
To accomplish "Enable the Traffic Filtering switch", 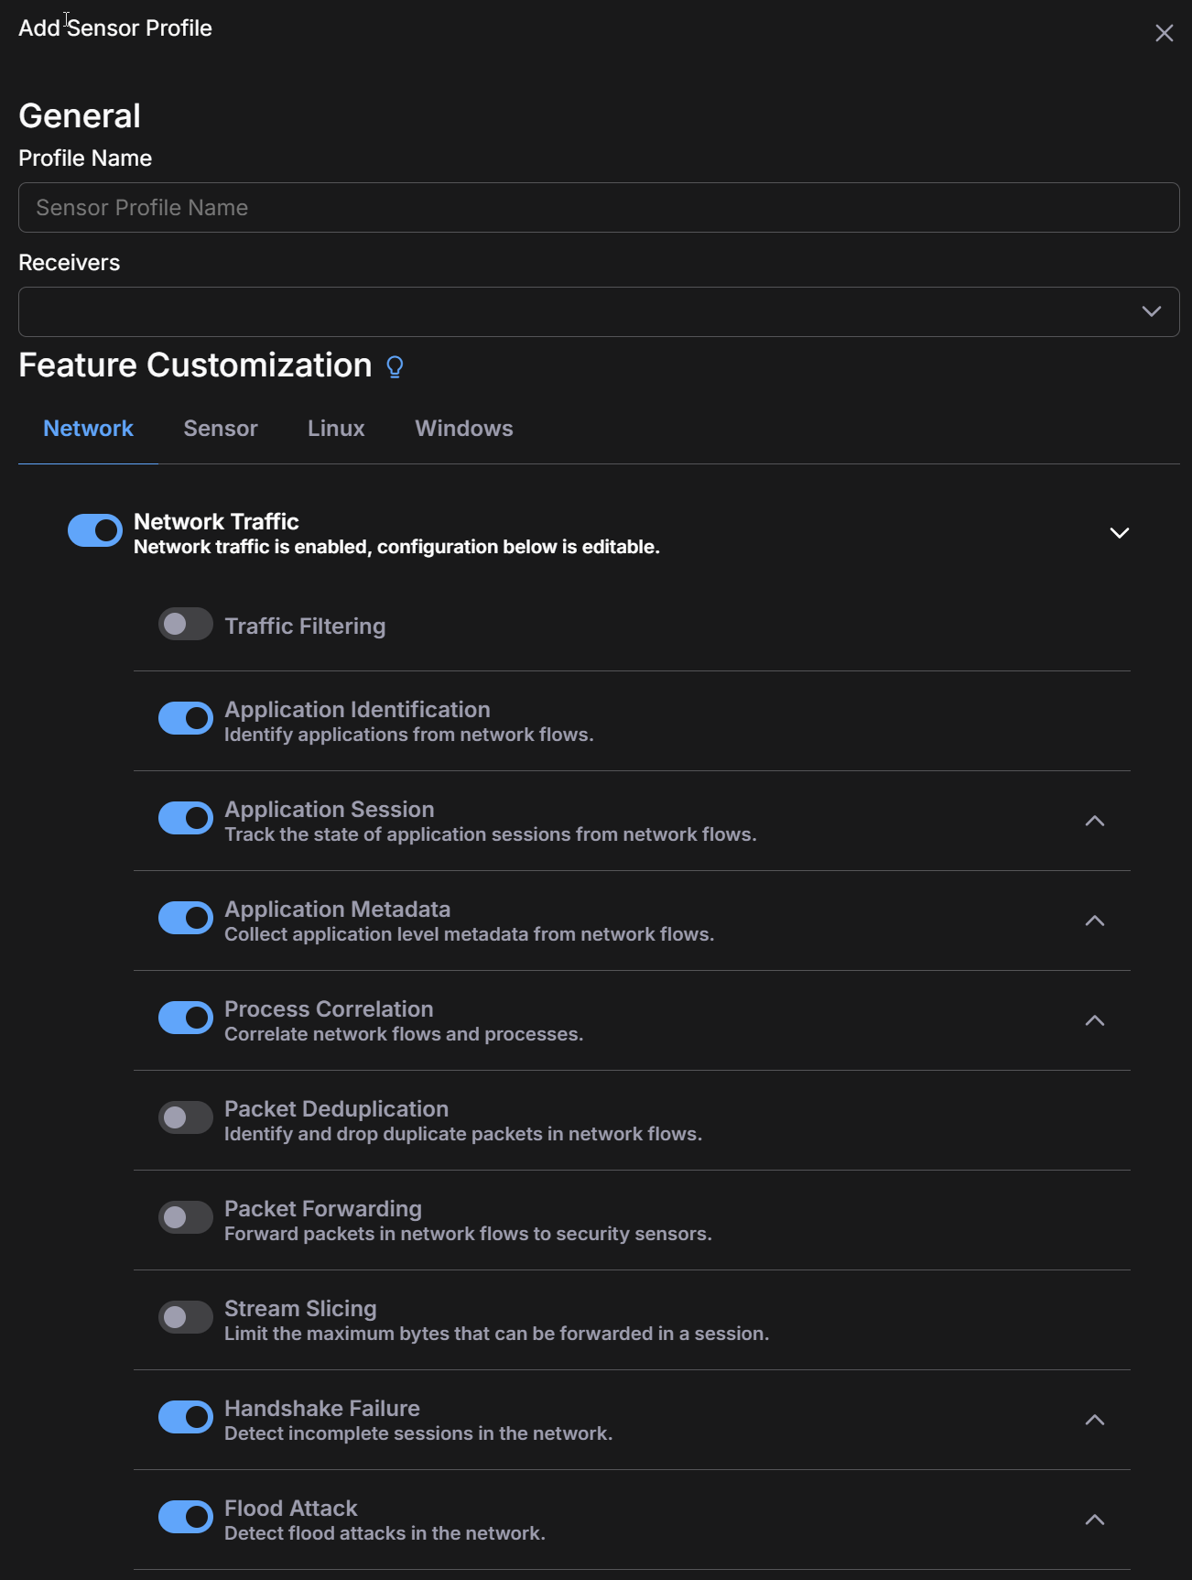I will pos(186,625).
